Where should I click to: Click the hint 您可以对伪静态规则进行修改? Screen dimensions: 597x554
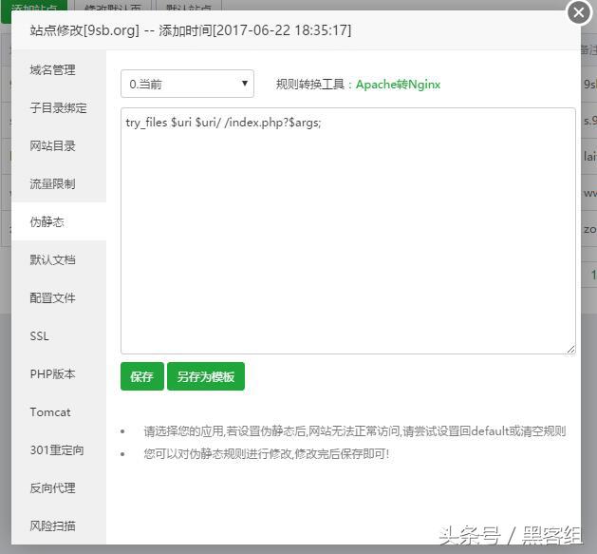click(x=267, y=453)
